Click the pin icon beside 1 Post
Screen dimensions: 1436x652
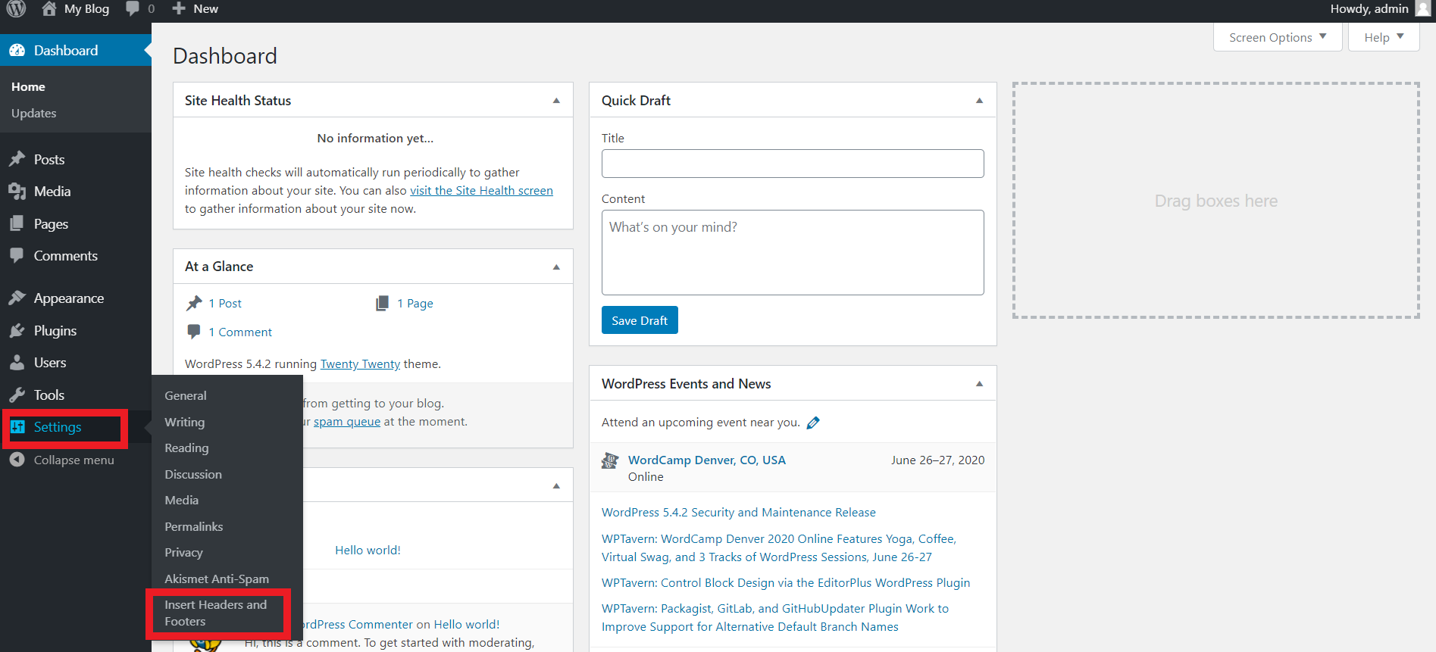click(x=194, y=303)
